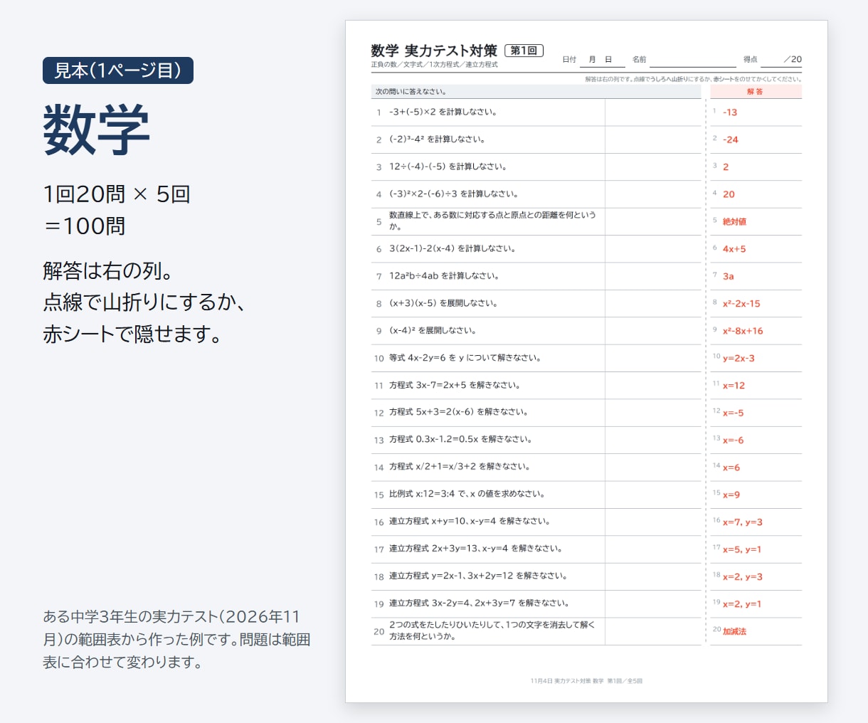The image size is (868, 723).
Task: Click red answer 2 for question 3
Action: click(726, 167)
